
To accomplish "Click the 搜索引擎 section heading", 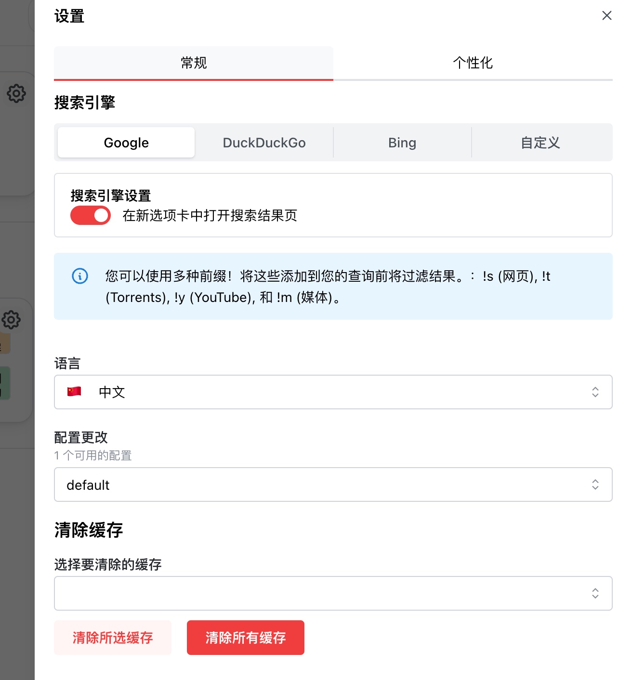I will (85, 103).
